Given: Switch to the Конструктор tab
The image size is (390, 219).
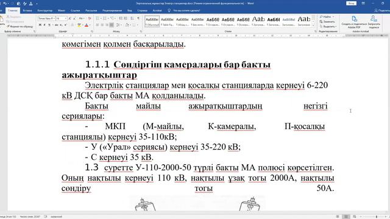Looking at the screenshot, I should (44, 10).
